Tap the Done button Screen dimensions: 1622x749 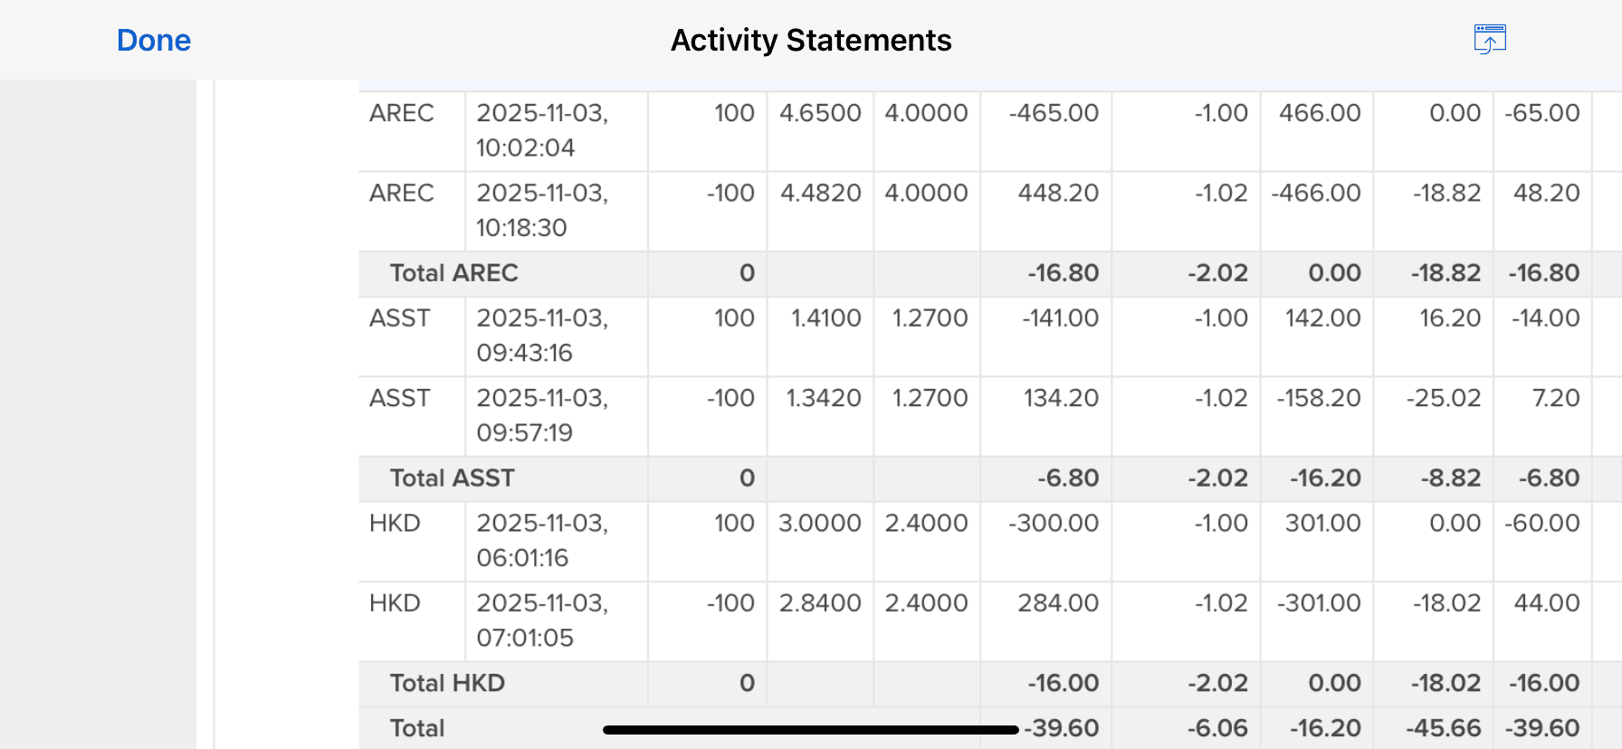click(154, 40)
